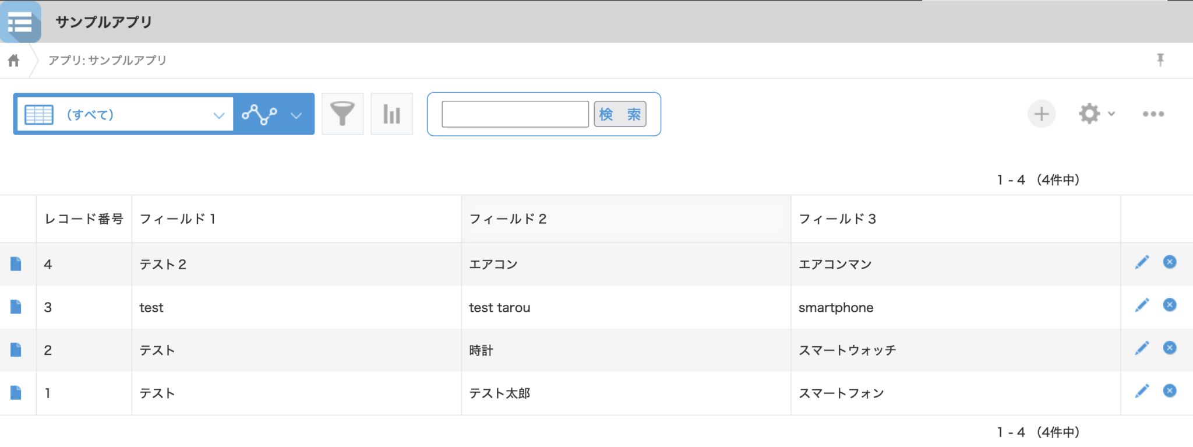Open record 2 details document icon
1193x447 pixels.
point(16,350)
